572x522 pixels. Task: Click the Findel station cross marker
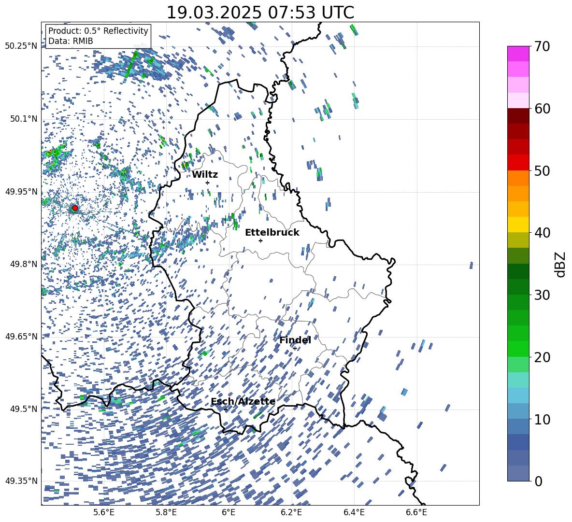pos(295,349)
